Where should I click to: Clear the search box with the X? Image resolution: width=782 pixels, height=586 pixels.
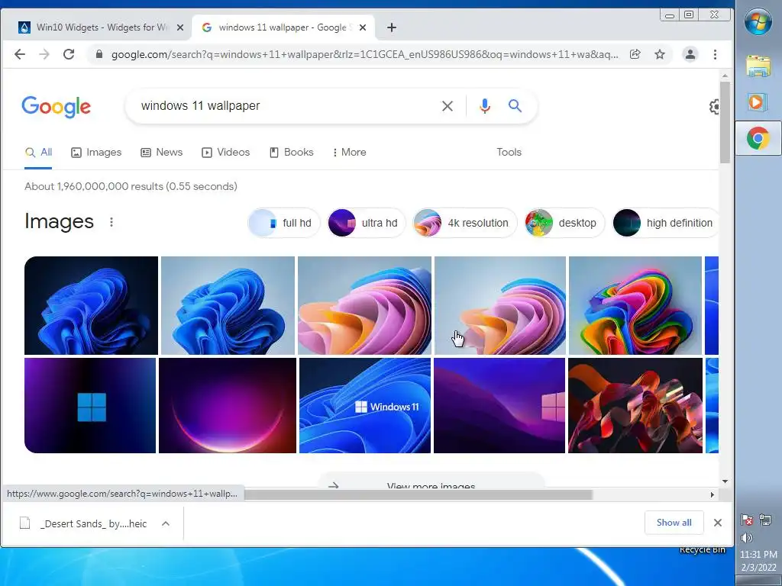point(448,105)
